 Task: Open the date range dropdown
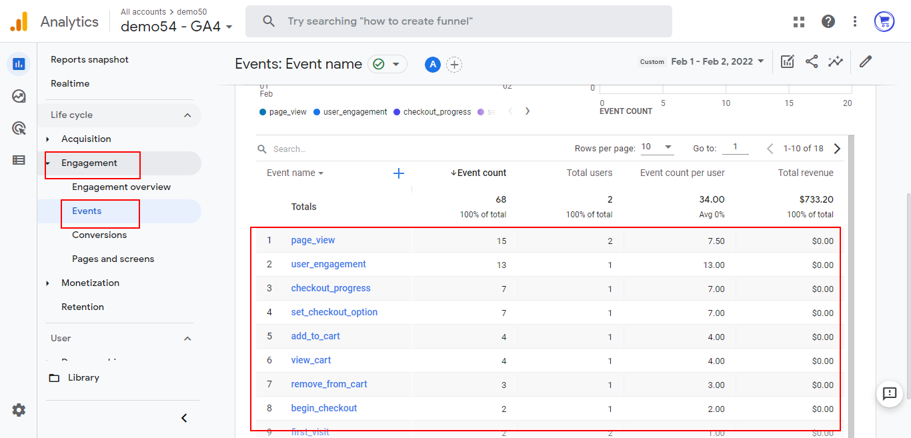(x=718, y=61)
